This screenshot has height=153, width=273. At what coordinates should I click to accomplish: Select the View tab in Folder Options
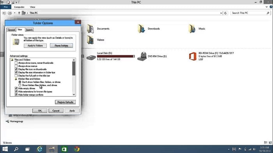20,30
